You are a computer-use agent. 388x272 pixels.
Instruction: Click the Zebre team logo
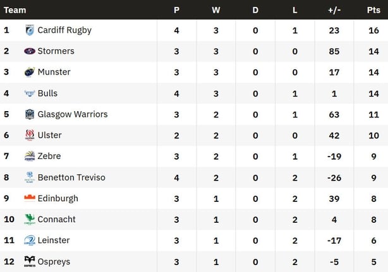[x=29, y=157]
